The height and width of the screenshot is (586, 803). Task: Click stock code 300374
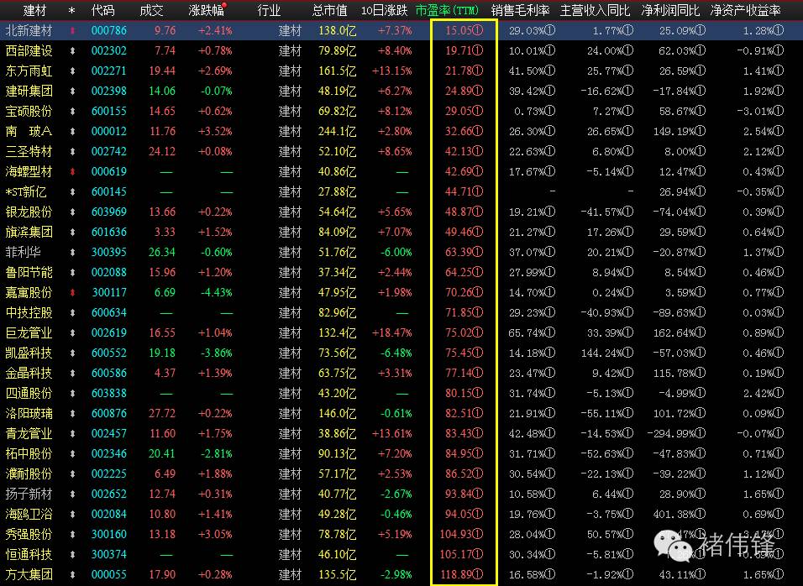(109, 555)
